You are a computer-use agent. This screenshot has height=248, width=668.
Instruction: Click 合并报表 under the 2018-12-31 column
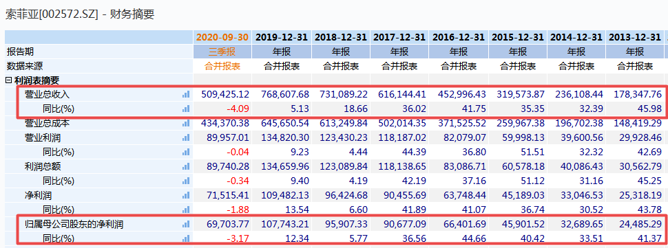(x=341, y=66)
